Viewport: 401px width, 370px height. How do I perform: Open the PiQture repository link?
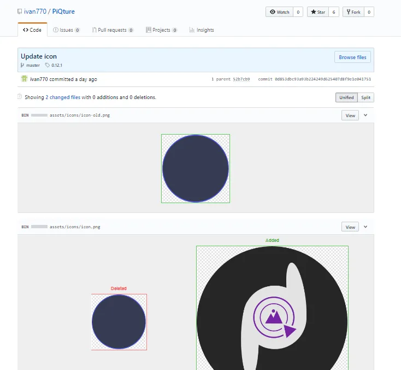(63, 11)
